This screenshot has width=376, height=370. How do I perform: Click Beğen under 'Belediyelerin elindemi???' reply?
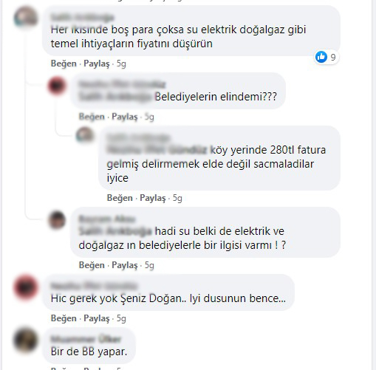tap(92, 117)
